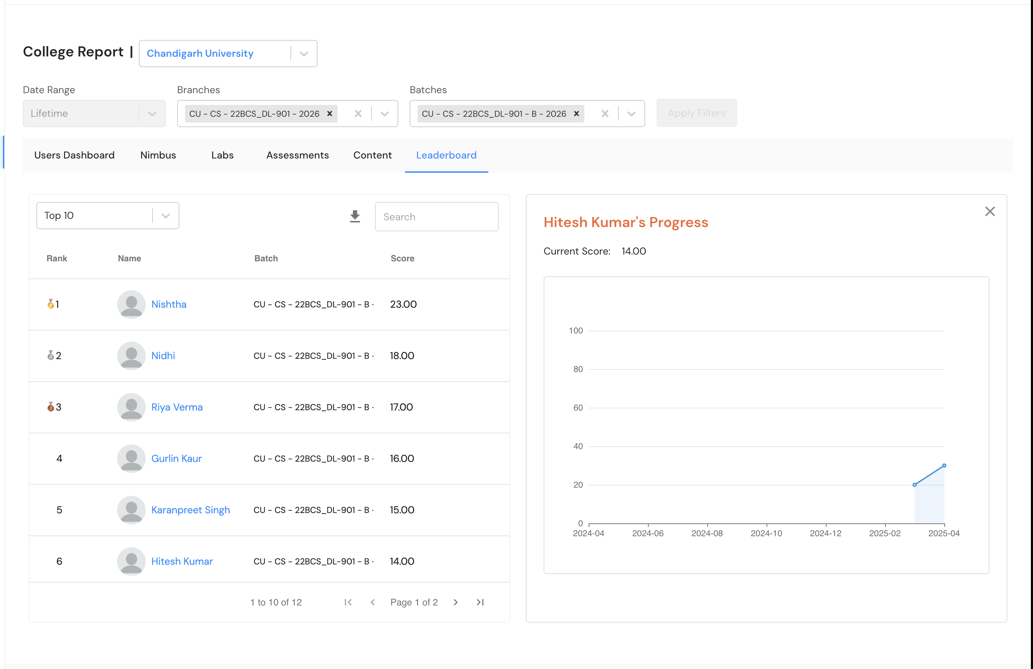Screen dimensions: 1033x669
Task: Expand the Batches dropdown arrow
Action: 631,114
